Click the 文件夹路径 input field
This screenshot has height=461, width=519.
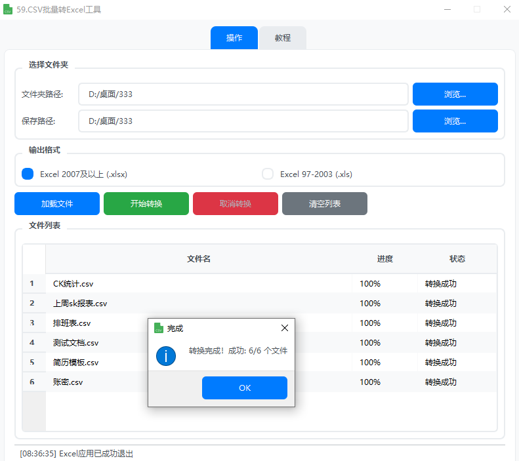point(243,94)
